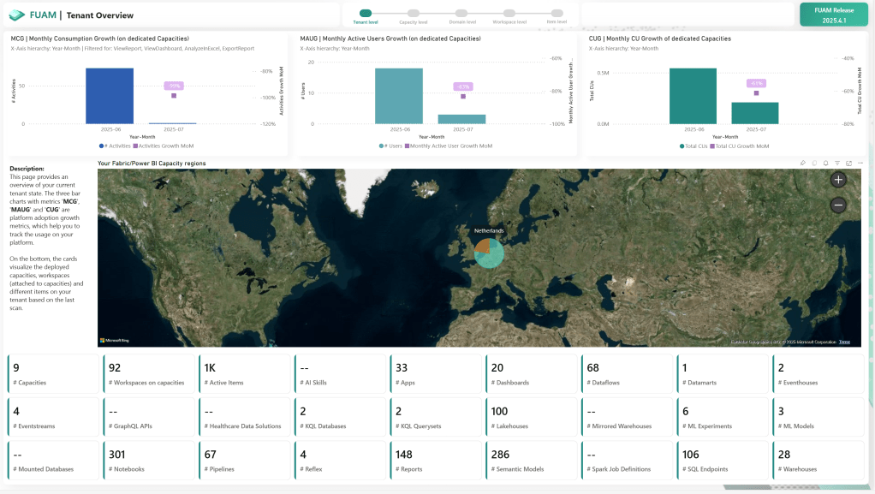The image size is (875, 494).
Task: Zoom out on the capacity regions map
Action: (838, 205)
